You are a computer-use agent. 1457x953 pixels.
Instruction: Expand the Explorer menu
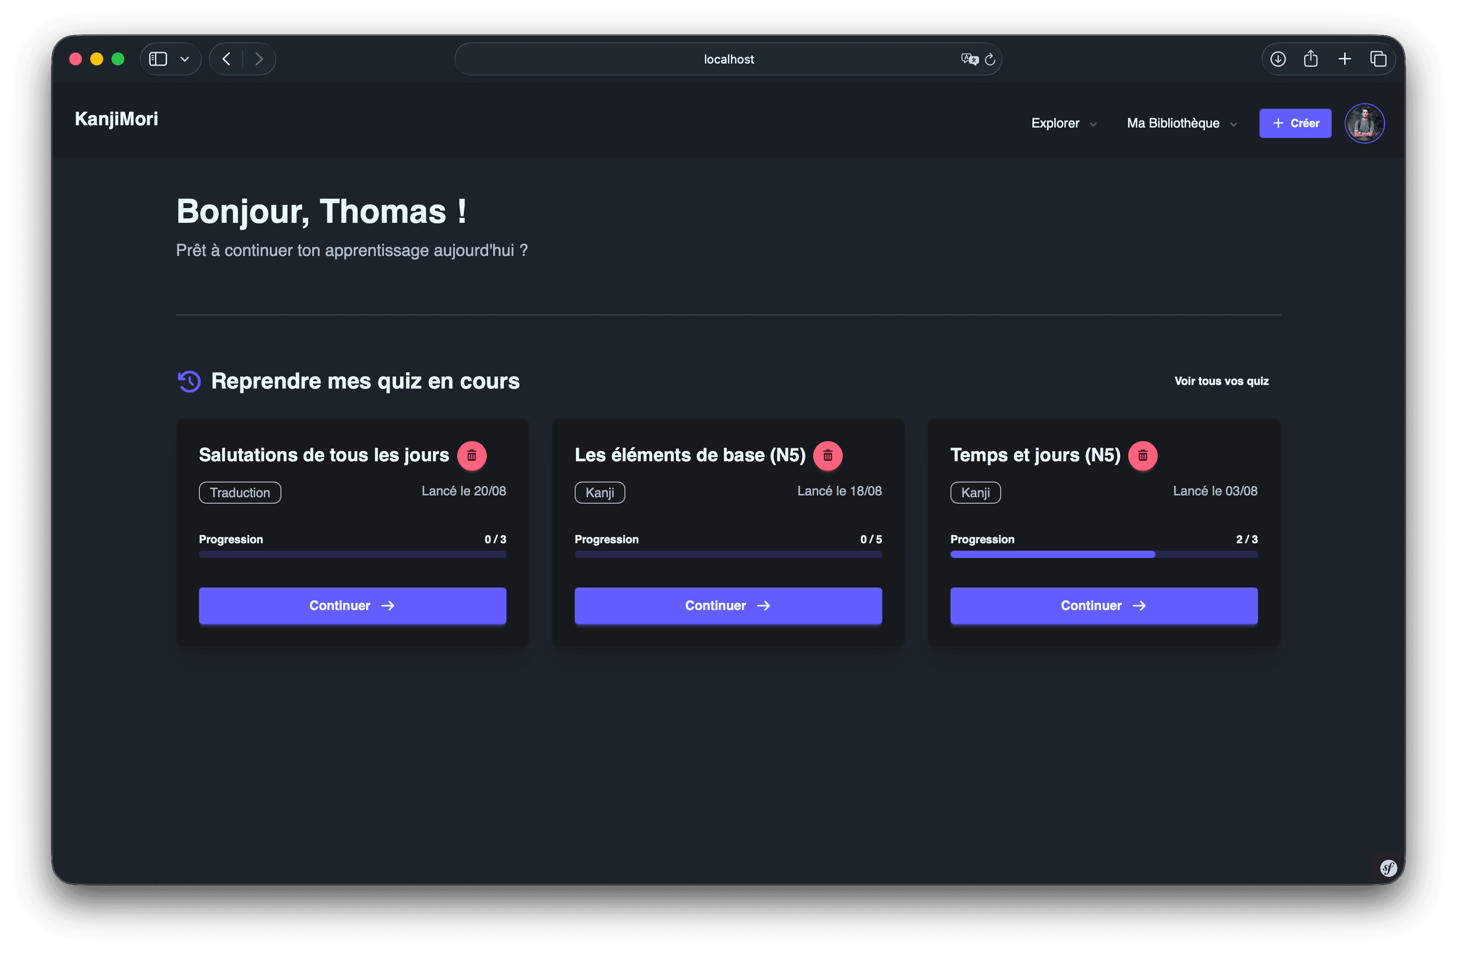pyautogui.click(x=1063, y=123)
